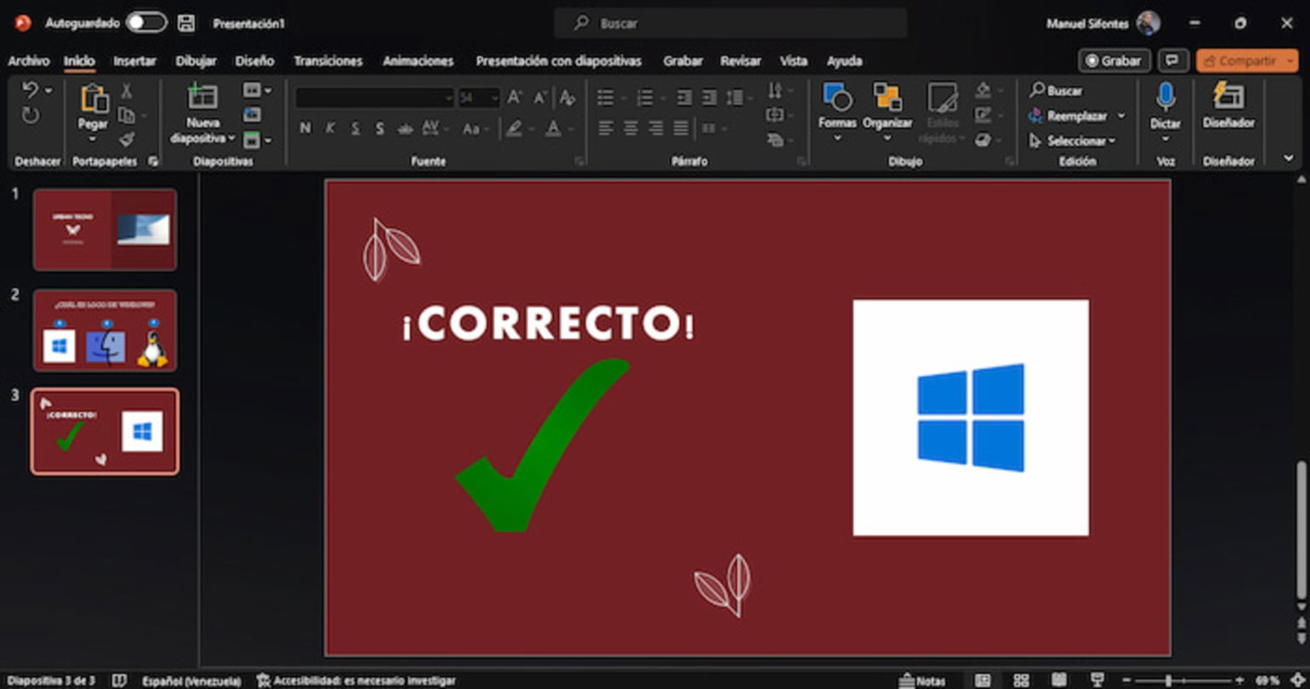1310x689 pixels.
Task: Open the slide layout dropdown
Action: (x=257, y=90)
